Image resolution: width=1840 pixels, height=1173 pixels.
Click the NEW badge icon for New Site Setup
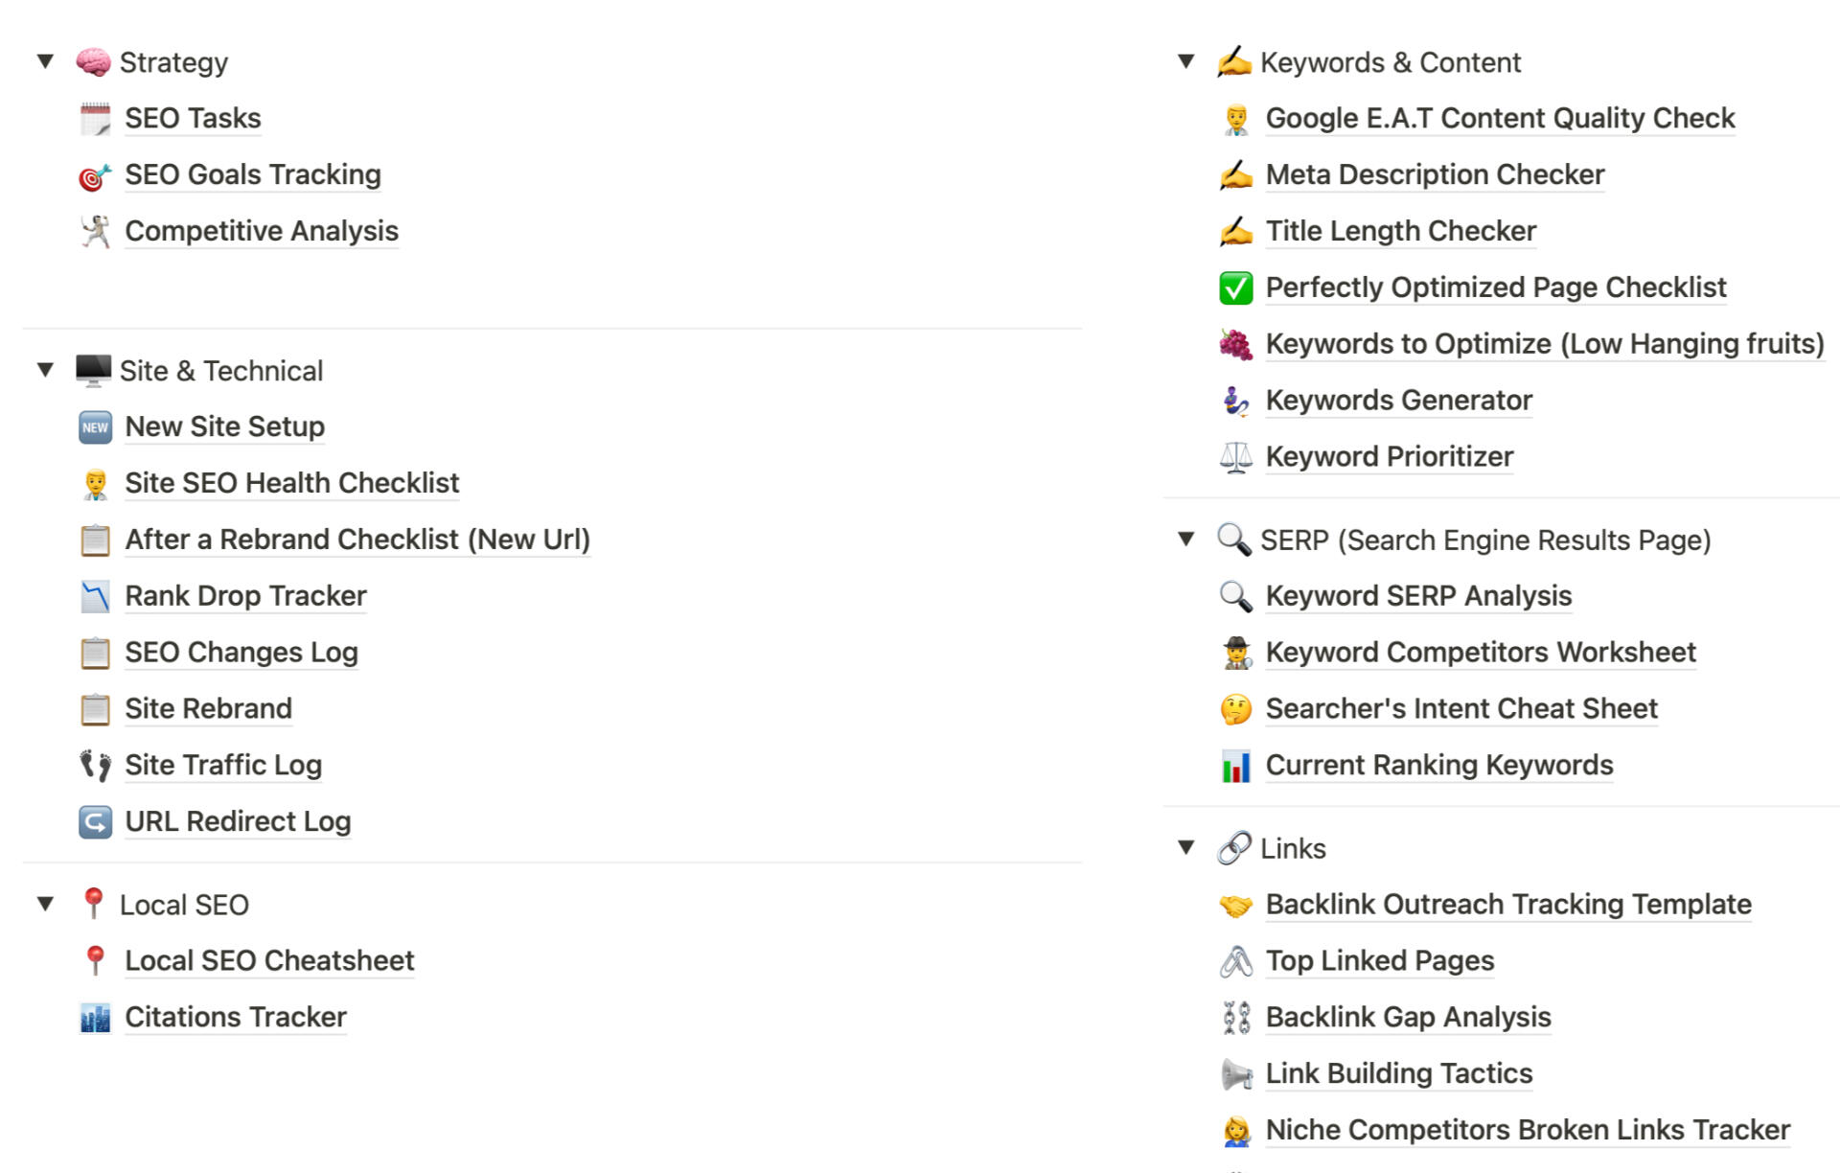click(94, 426)
